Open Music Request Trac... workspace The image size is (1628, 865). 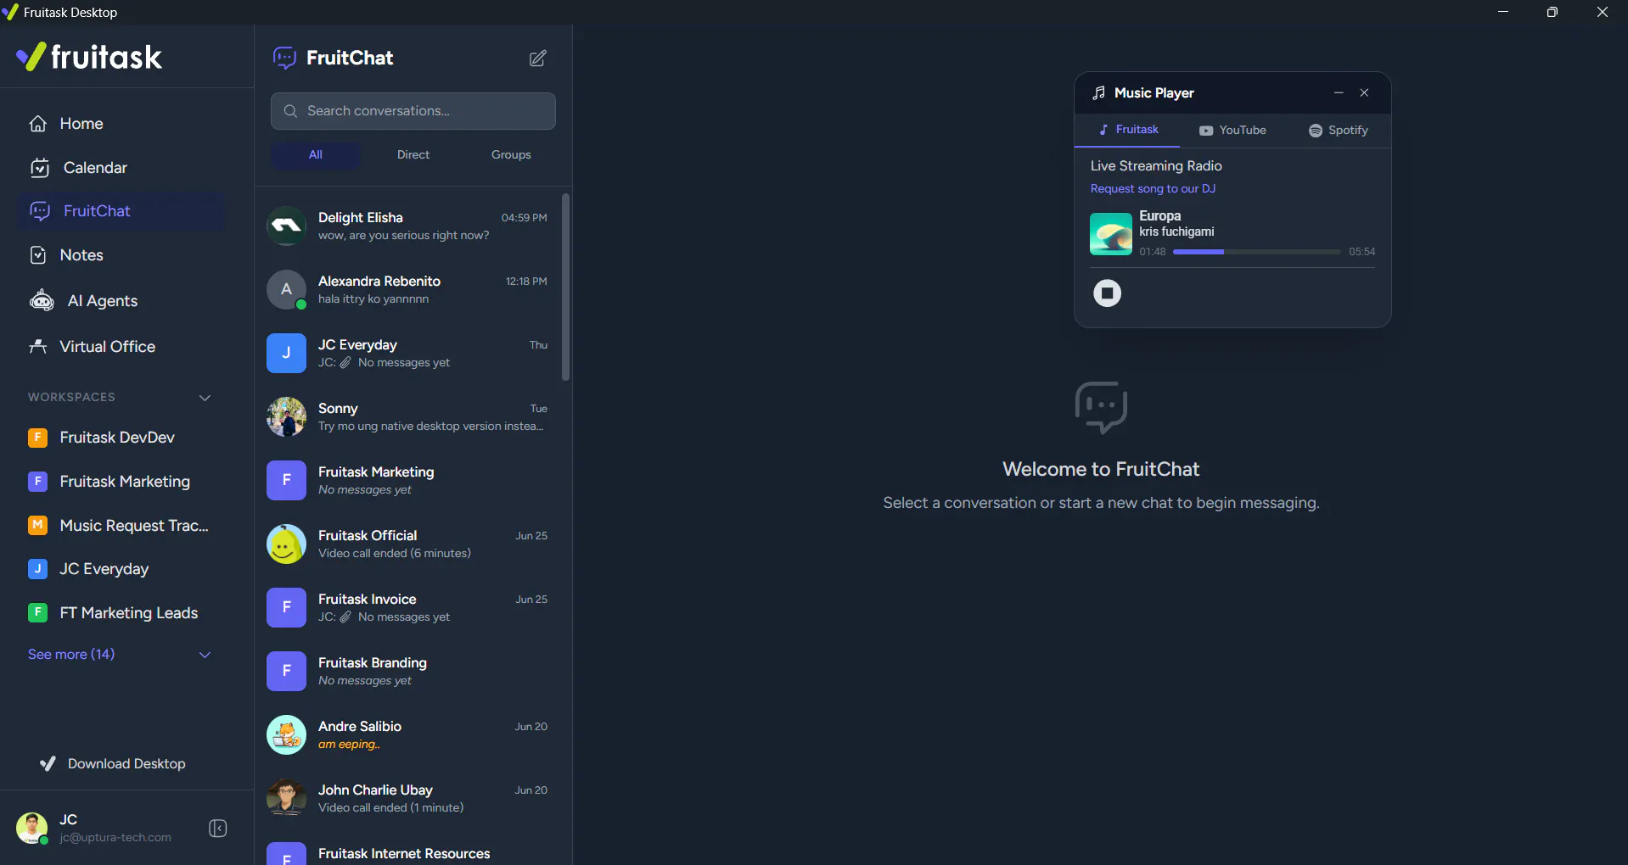(x=121, y=526)
